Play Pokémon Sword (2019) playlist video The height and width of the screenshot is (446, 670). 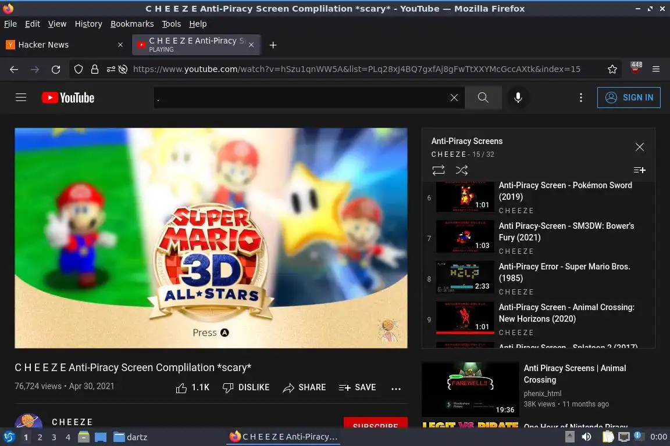click(539, 197)
